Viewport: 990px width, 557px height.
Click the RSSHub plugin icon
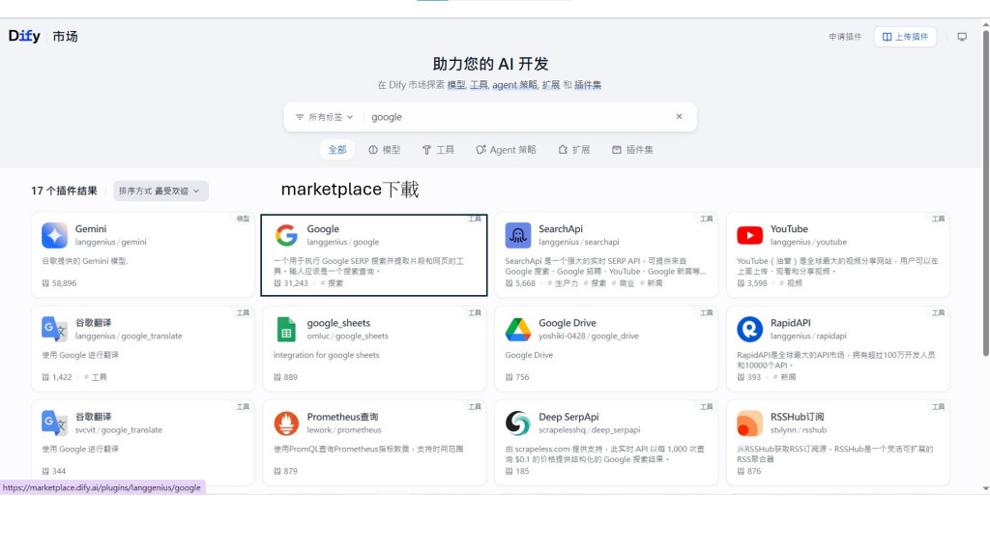coord(749,424)
